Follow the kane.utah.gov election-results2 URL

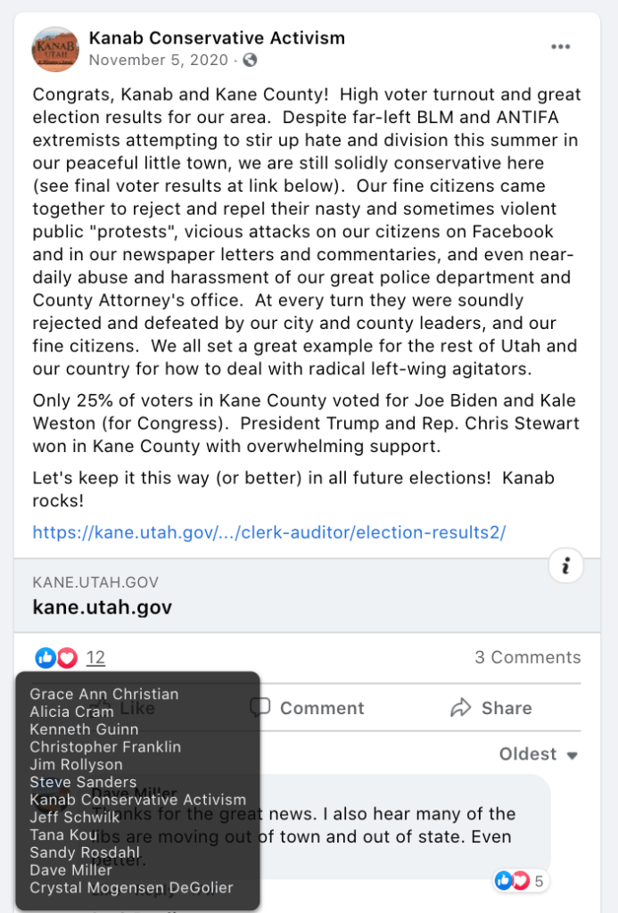(269, 532)
